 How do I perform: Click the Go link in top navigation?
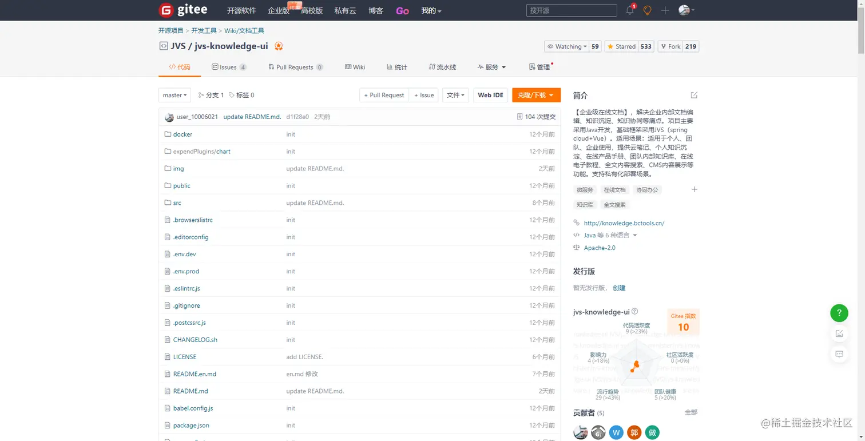click(402, 10)
